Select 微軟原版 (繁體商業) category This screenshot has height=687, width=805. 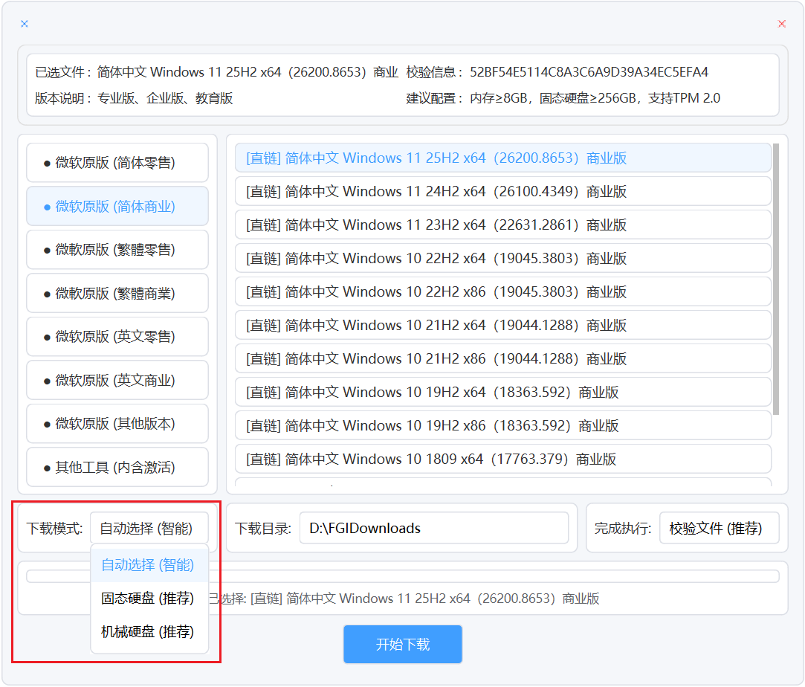click(x=117, y=293)
